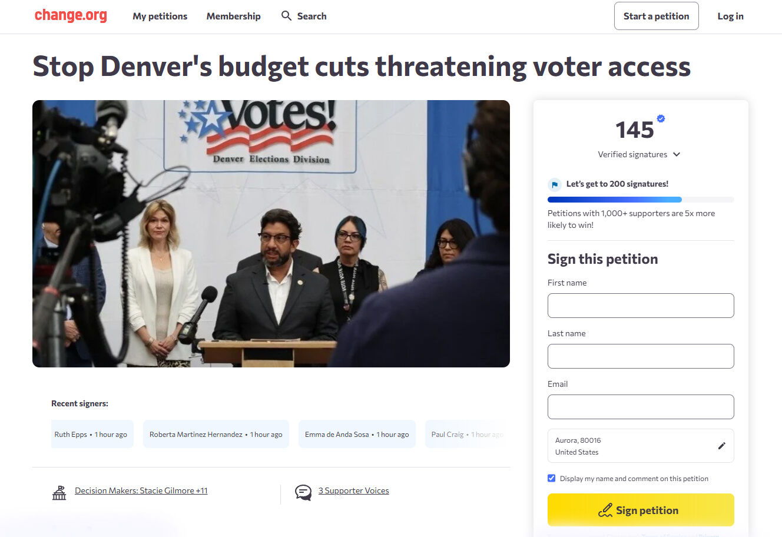Screen dimensions: 782x537
Task: Expand the Verified signatures chevron
Action: (677, 154)
